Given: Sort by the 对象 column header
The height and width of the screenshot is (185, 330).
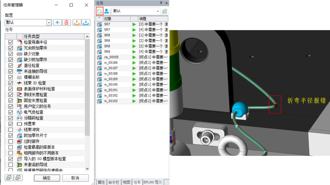Looking at the screenshot, I should [117, 19].
